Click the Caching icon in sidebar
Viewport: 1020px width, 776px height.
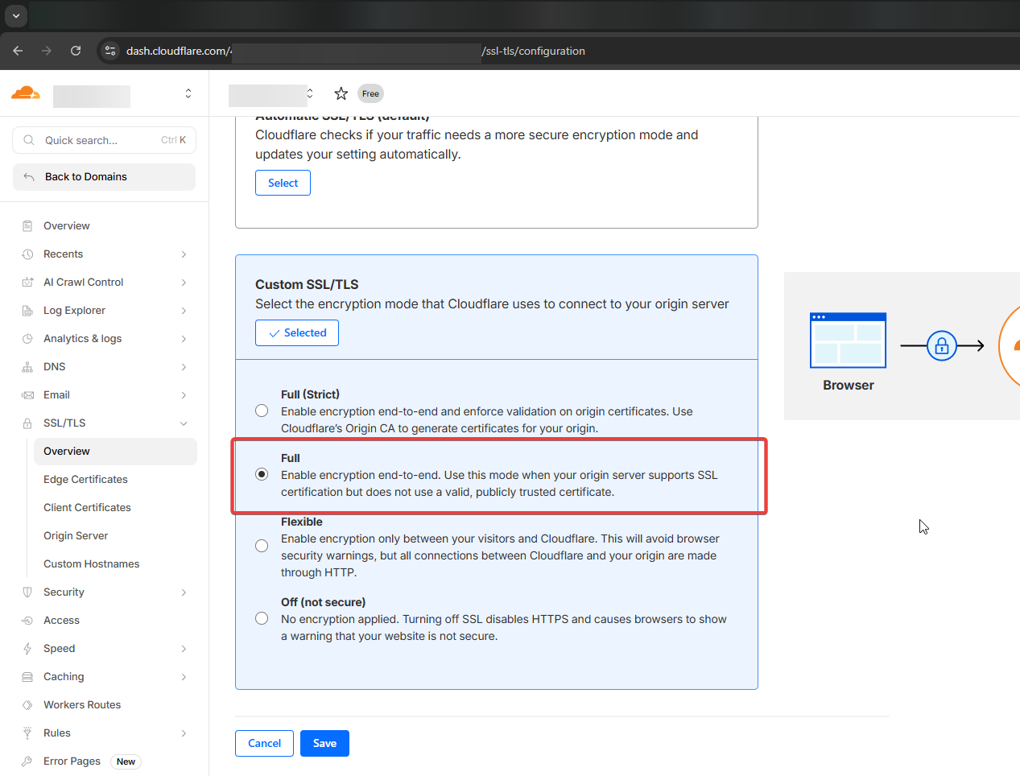click(x=27, y=677)
